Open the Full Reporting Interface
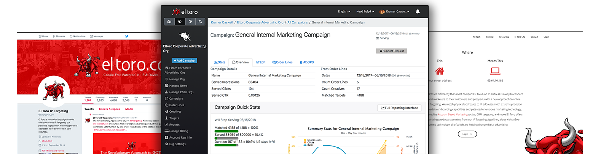Screen dimensions: 590x154 click(x=399, y=108)
